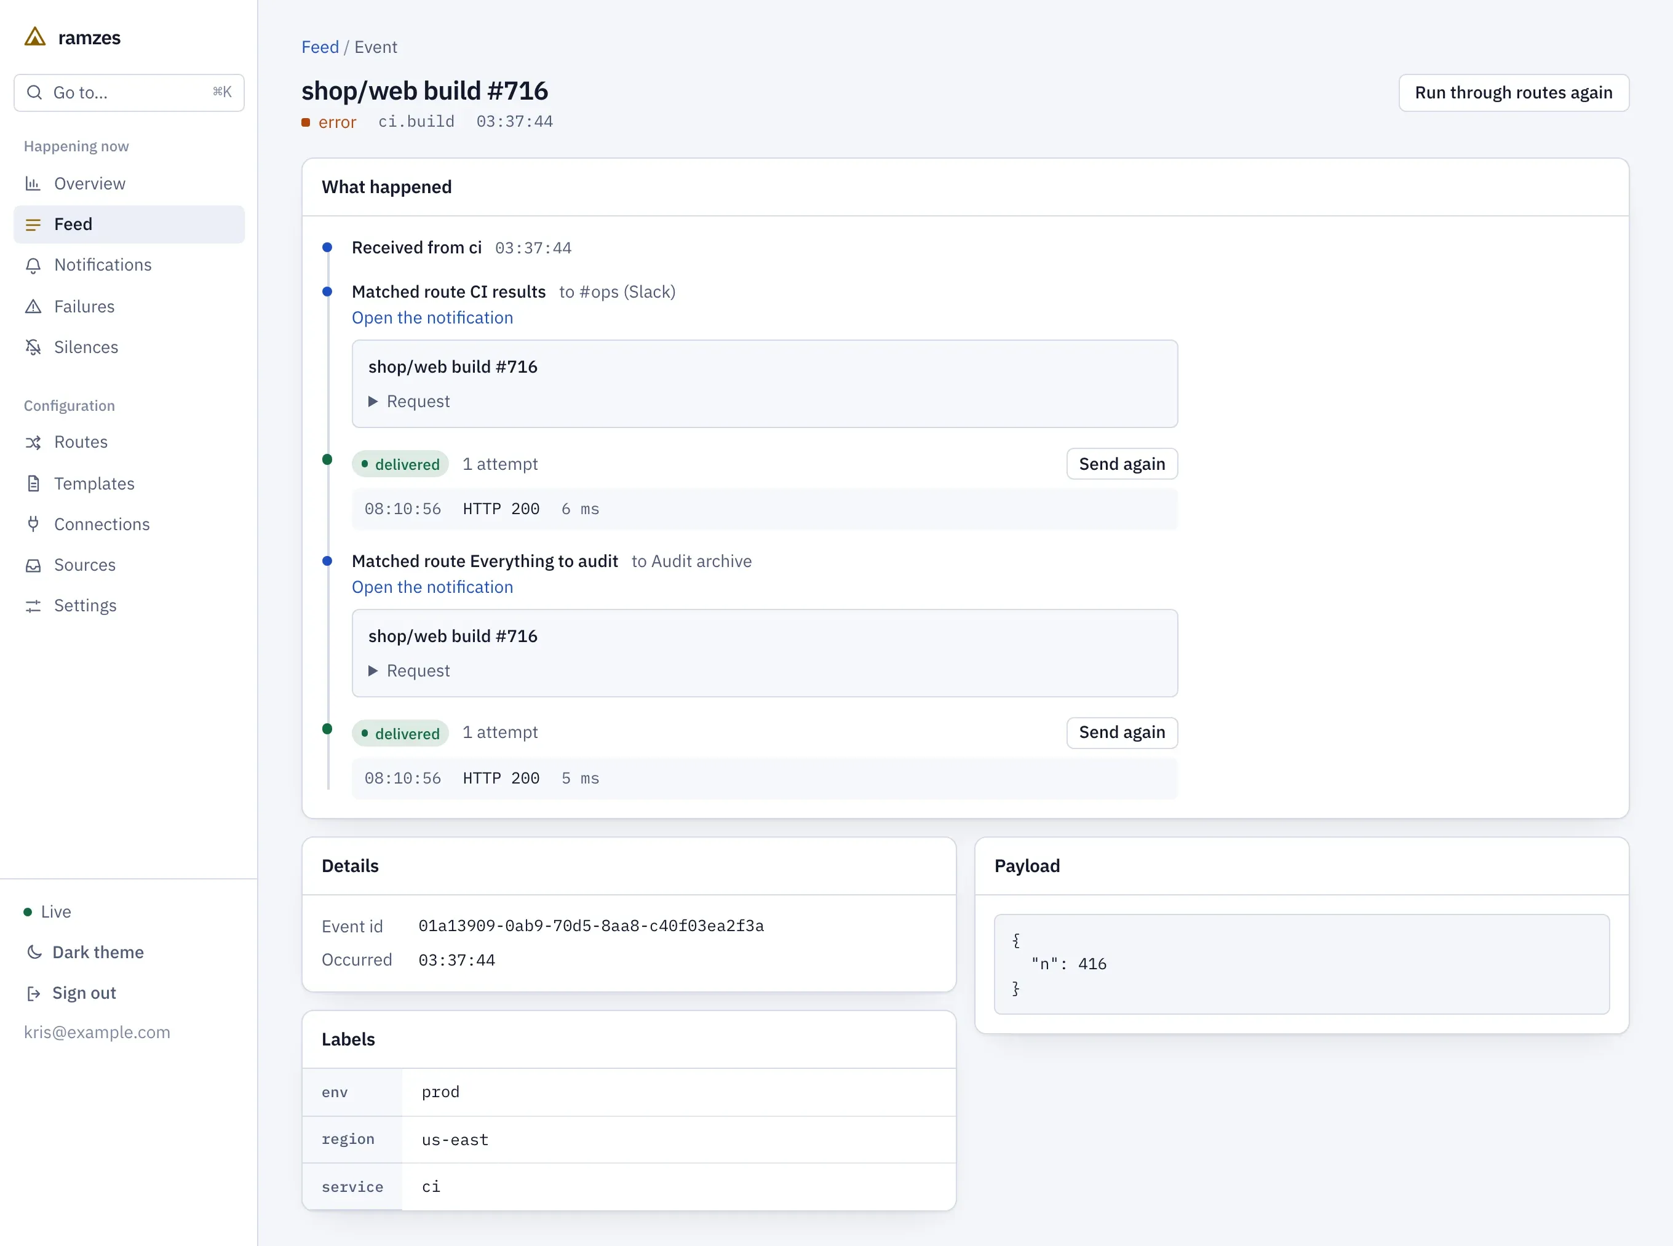Click the red error status badge
Screen dimensions: 1673x1246
point(329,122)
